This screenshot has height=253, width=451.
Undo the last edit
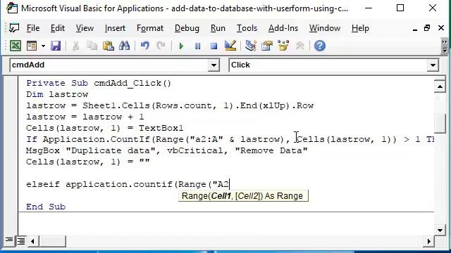(x=145, y=46)
